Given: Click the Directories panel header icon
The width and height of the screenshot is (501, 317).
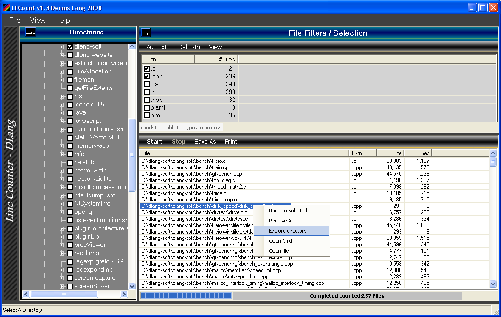Looking at the screenshot, I should click(x=30, y=32).
